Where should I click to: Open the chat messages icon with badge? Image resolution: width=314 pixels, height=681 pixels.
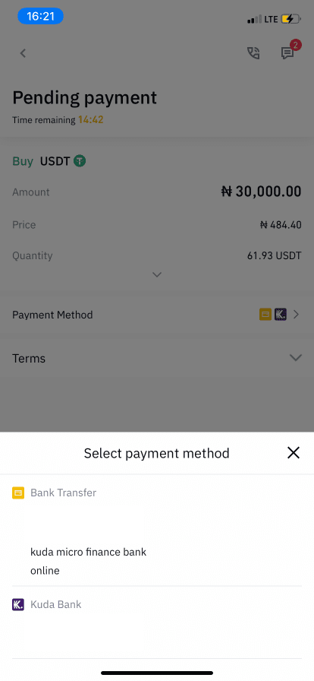(289, 51)
